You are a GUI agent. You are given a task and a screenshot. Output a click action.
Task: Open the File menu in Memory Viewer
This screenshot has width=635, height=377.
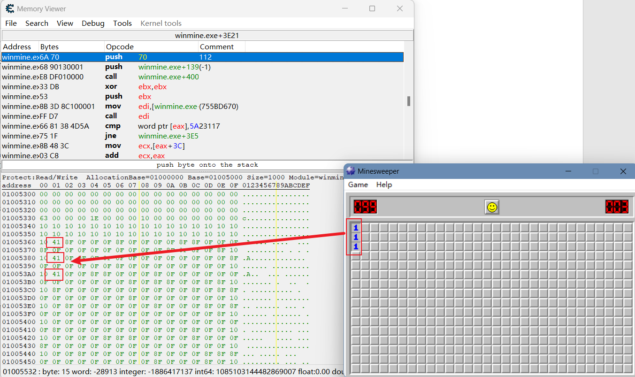click(x=11, y=23)
